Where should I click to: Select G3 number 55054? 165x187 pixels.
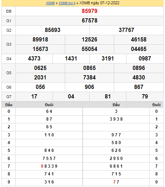89,49
